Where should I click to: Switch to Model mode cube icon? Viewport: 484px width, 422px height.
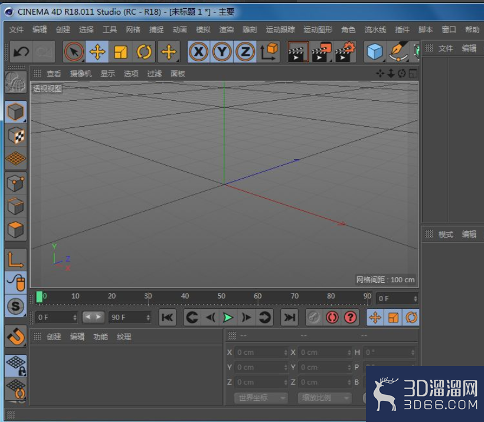pyautogui.click(x=15, y=111)
